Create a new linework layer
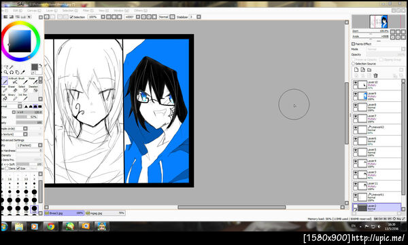 (362, 70)
